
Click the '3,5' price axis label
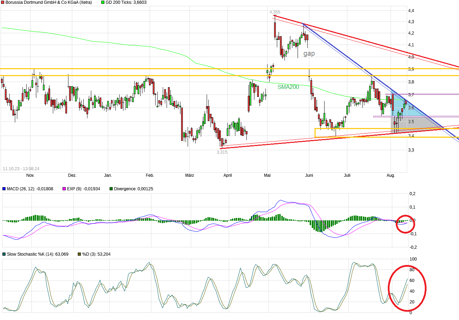(x=411, y=122)
